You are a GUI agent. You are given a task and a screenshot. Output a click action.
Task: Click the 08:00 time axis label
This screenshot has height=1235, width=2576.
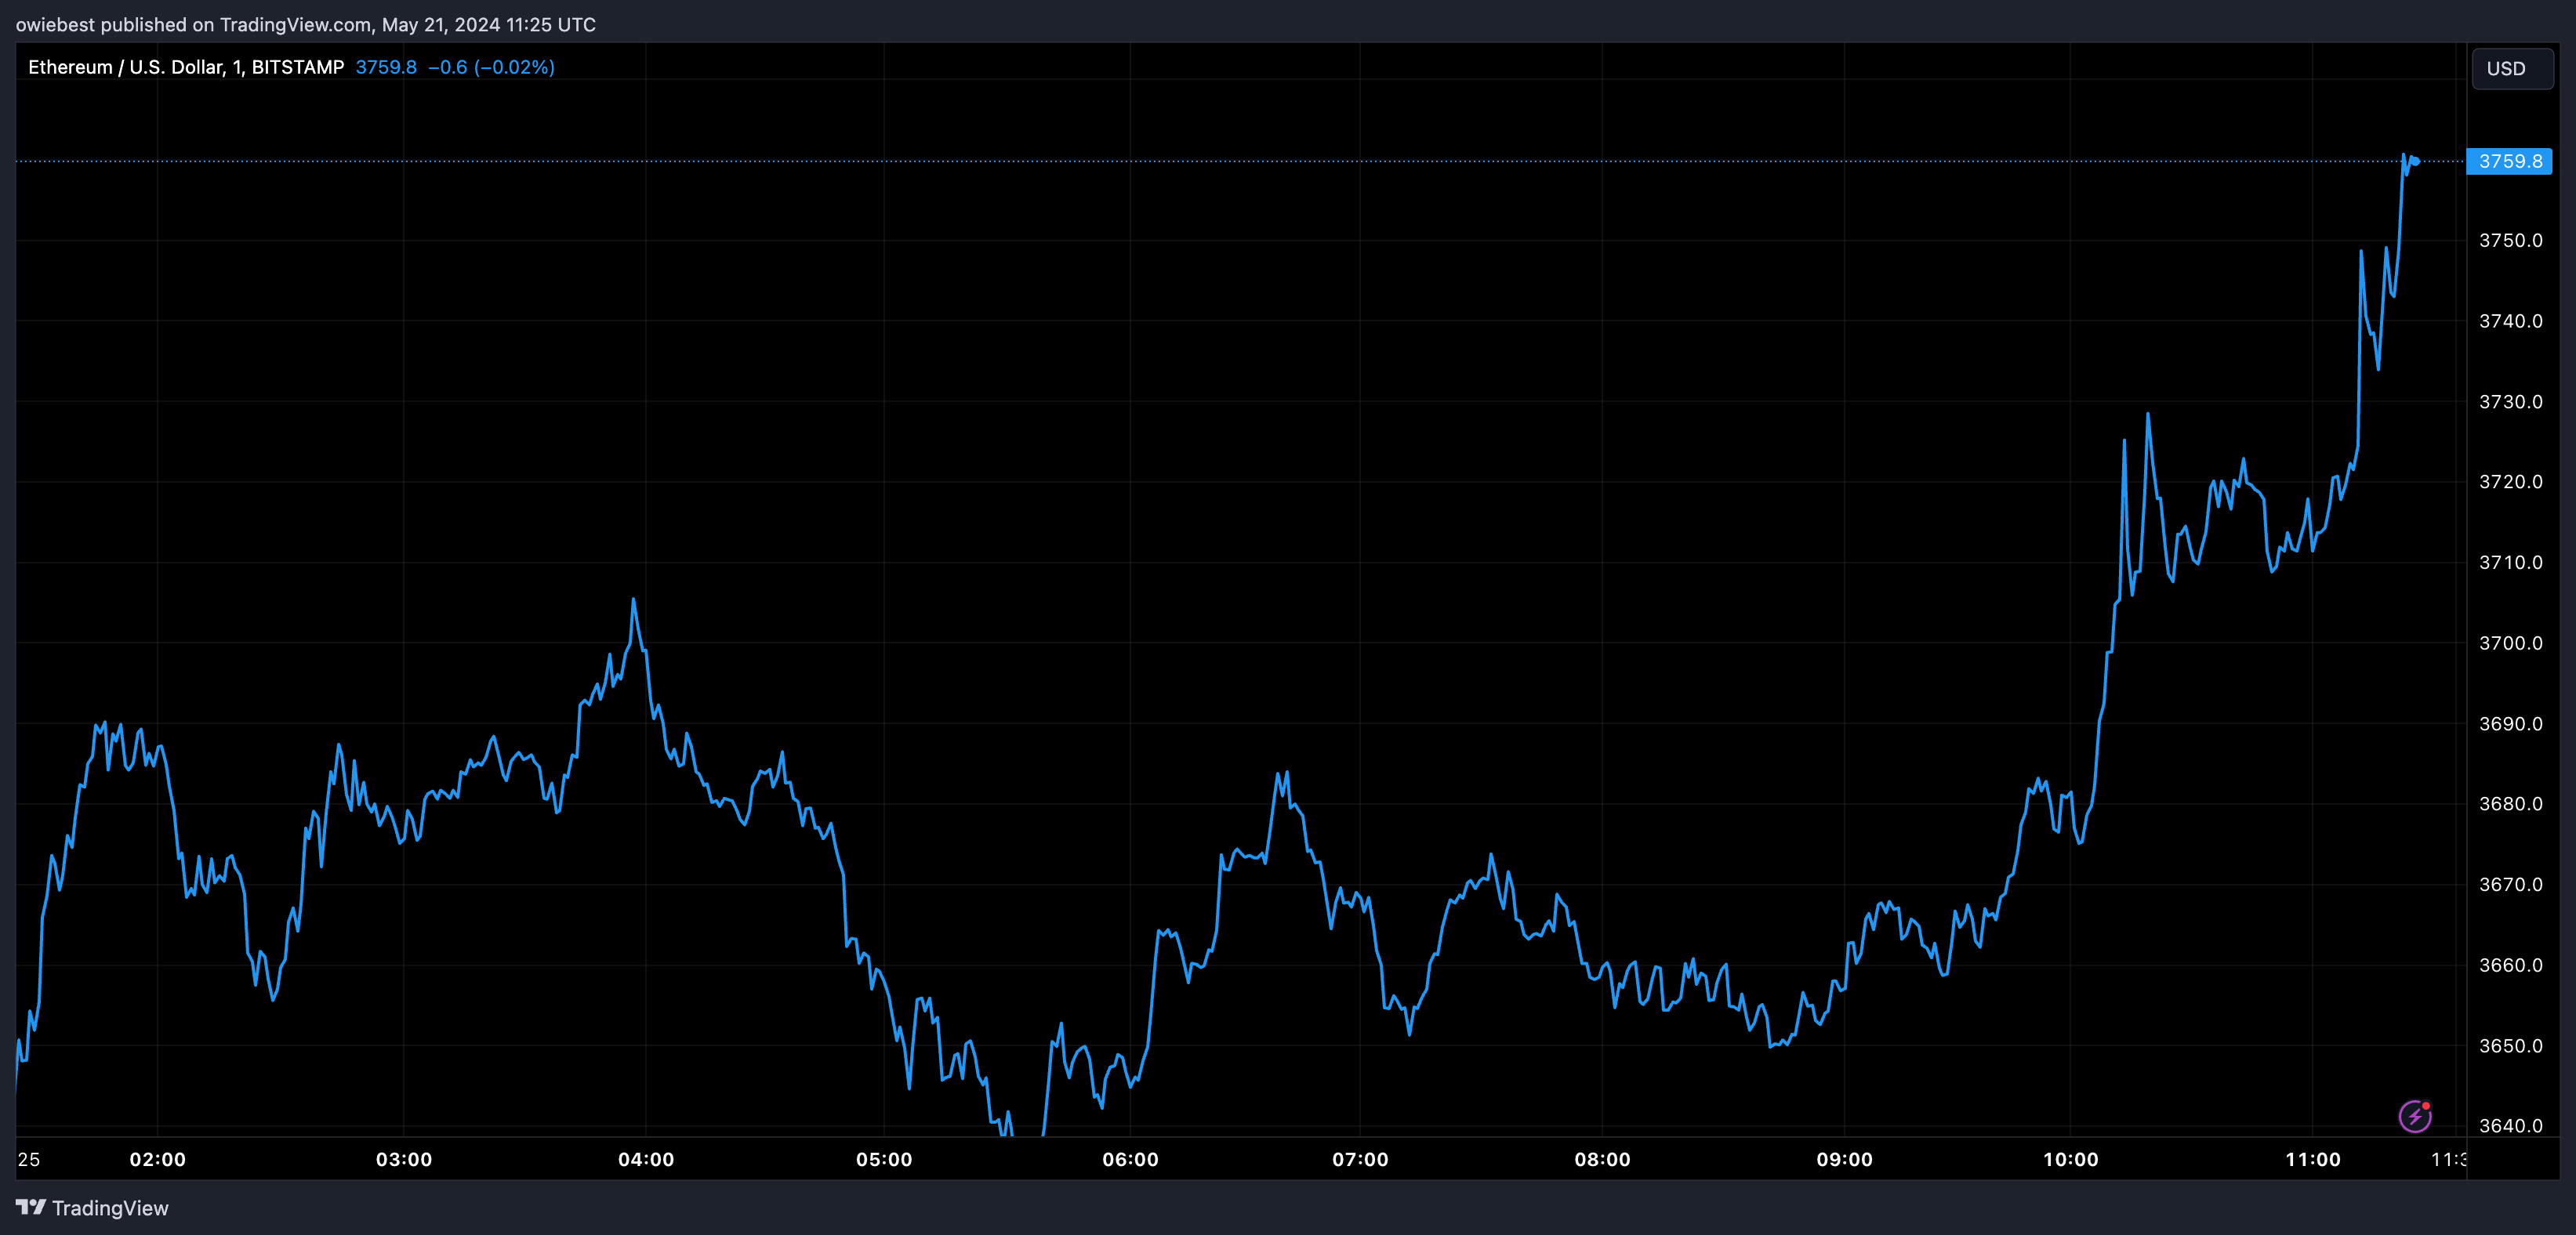coord(1602,1160)
